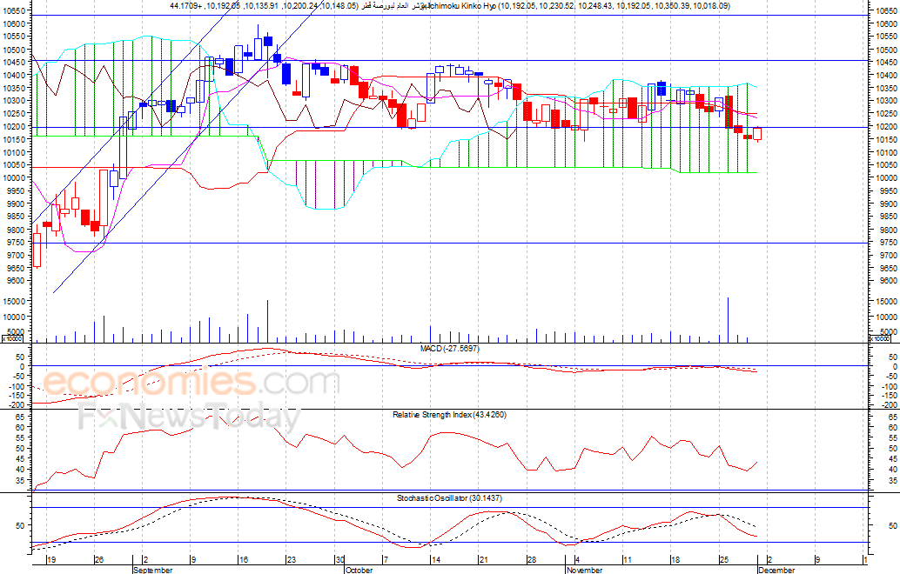The image size is (900, 574).
Task: Click the economies.com watermark logo
Action: click(191, 383)
